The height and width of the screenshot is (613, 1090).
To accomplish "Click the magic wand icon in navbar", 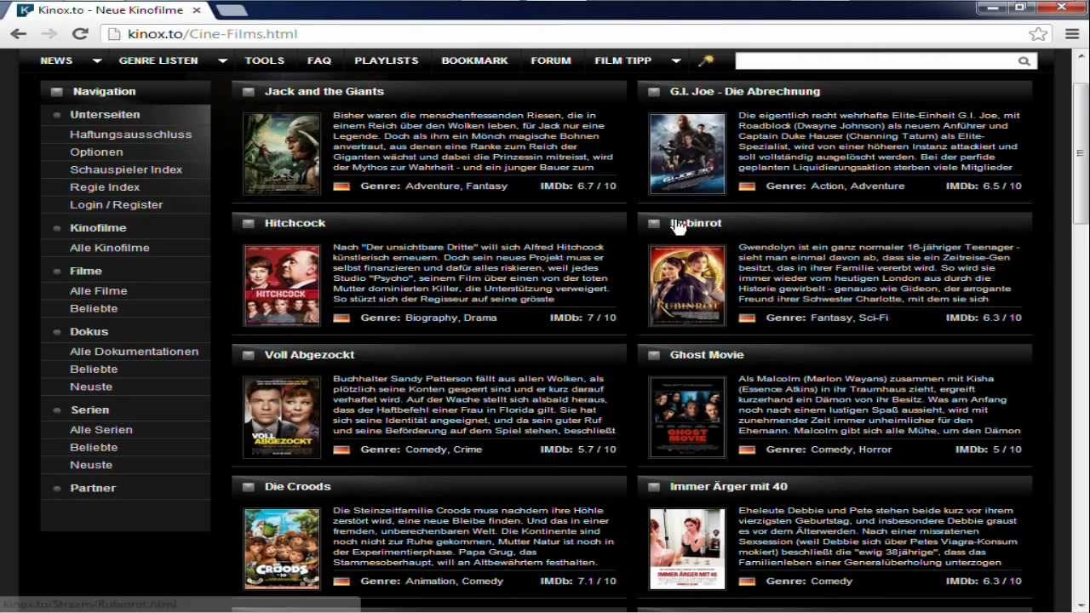I will pyautogui.click(x=705, y=60).
